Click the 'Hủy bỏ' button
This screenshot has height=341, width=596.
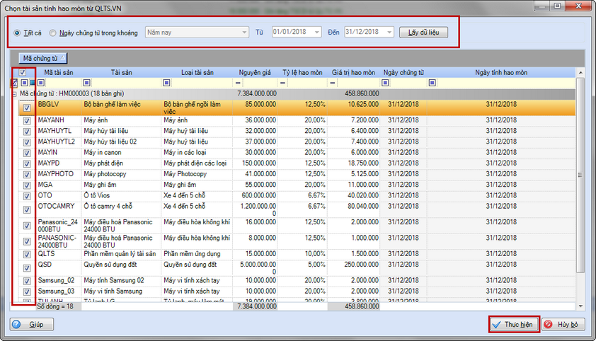[563, 325]
